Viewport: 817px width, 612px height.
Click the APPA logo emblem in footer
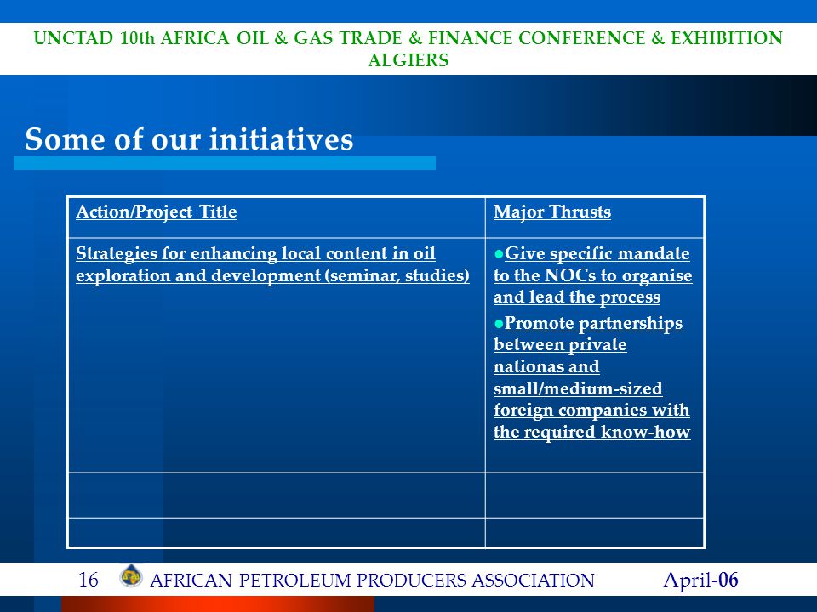pos(131,576)
